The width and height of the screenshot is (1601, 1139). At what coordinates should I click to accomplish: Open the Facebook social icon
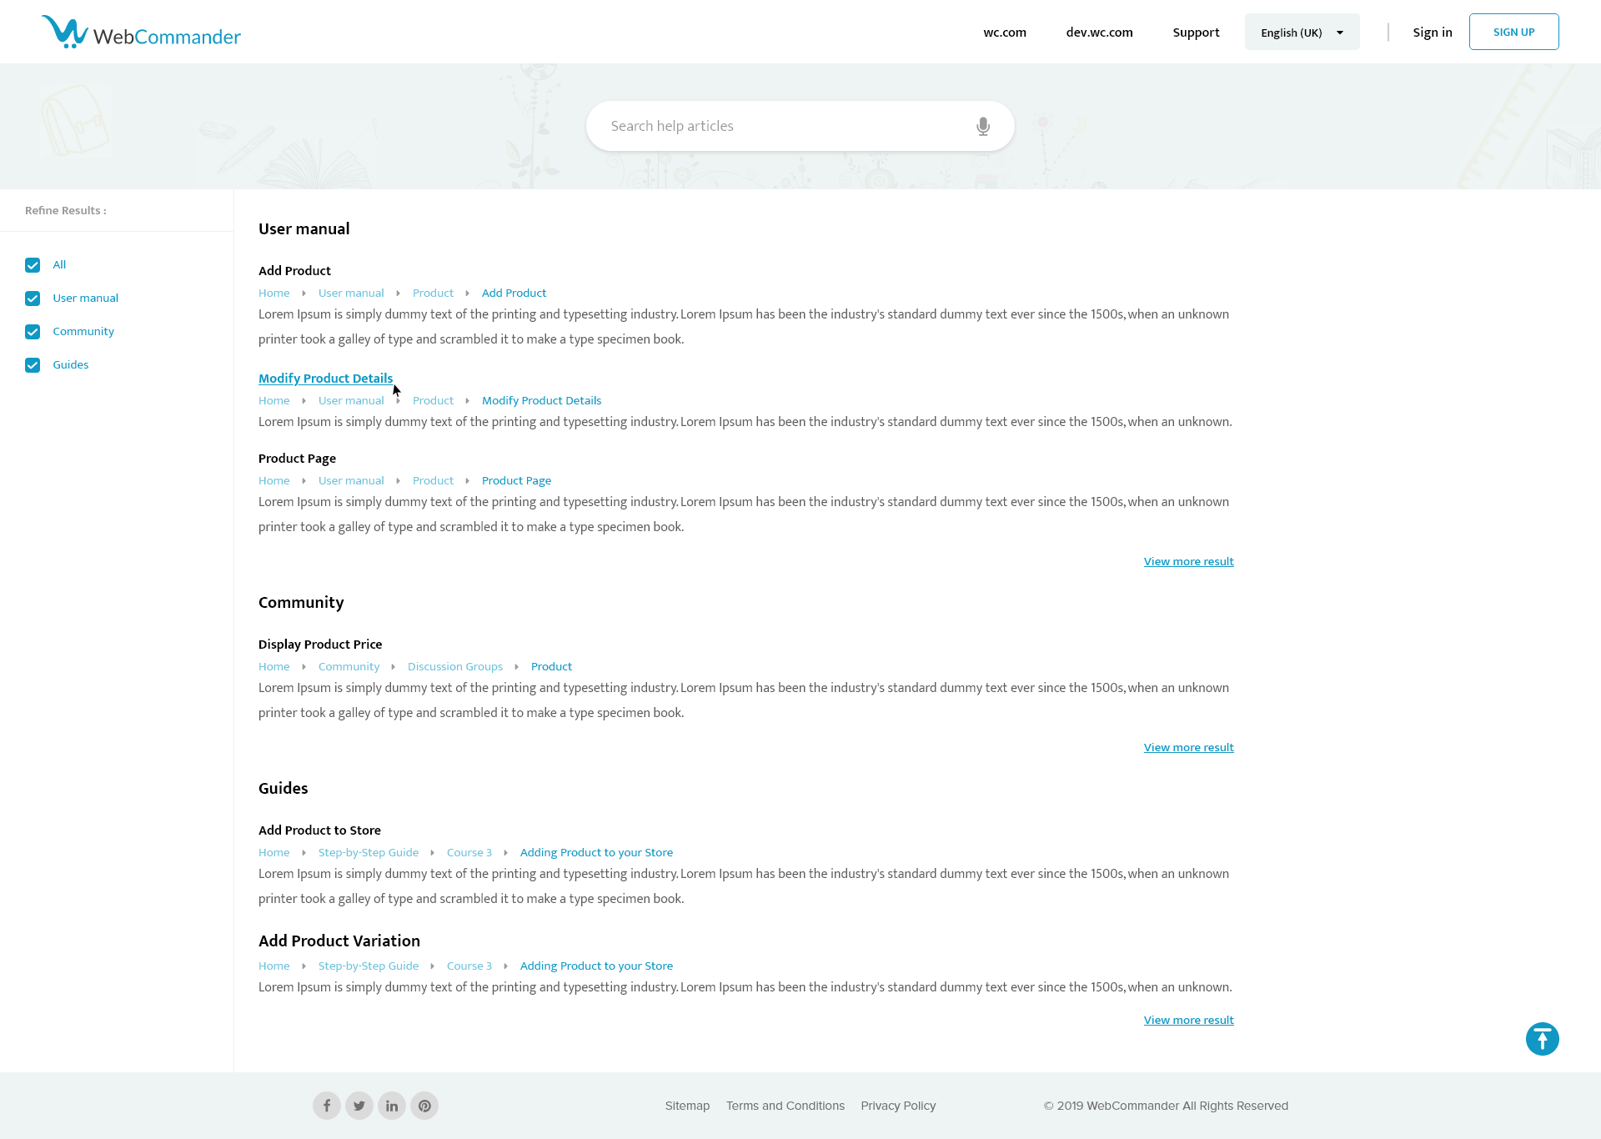(x=327, y=1106)
